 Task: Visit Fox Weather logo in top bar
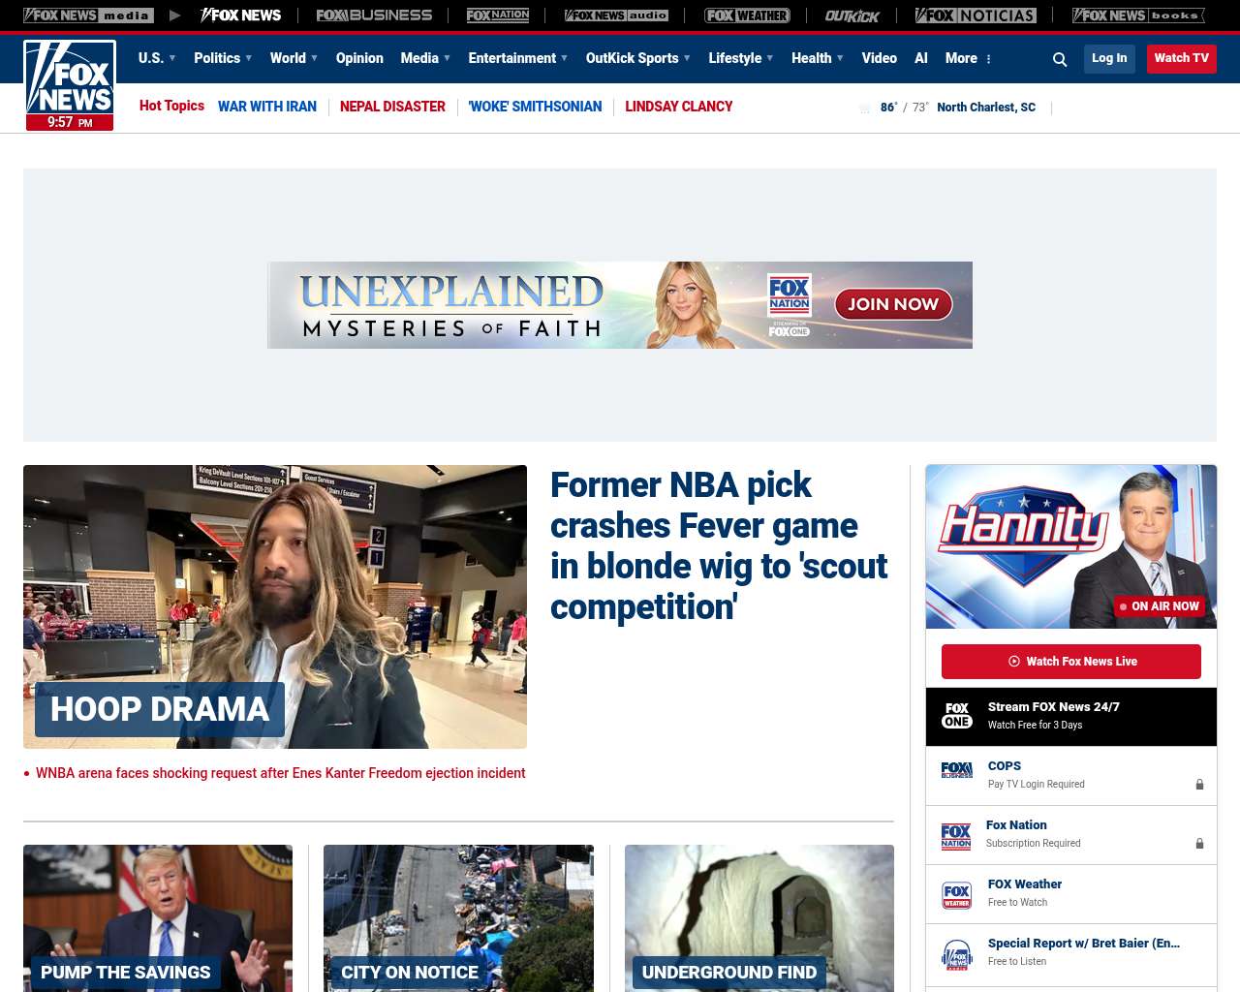pyautogui.click(x=747, y=15)
